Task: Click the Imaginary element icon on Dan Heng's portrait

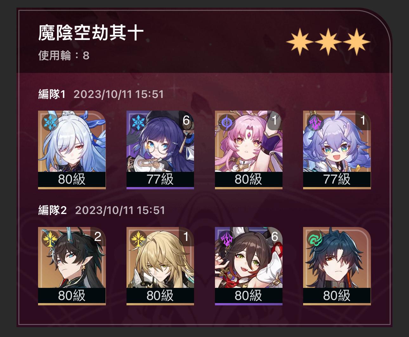Action: pyautogui.click(x=49, y=239)
